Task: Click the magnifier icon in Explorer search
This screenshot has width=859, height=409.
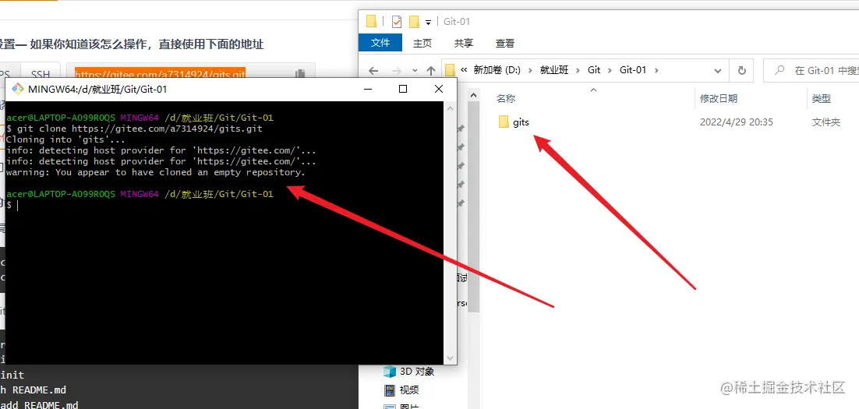Action: [779, 71]
